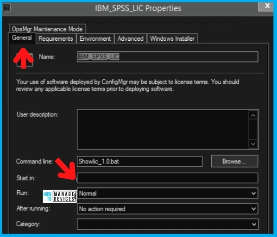Click the IBM_SPSS_LIC Properties title text
This screenshot has height=237, width=277.
click(138, 8)
